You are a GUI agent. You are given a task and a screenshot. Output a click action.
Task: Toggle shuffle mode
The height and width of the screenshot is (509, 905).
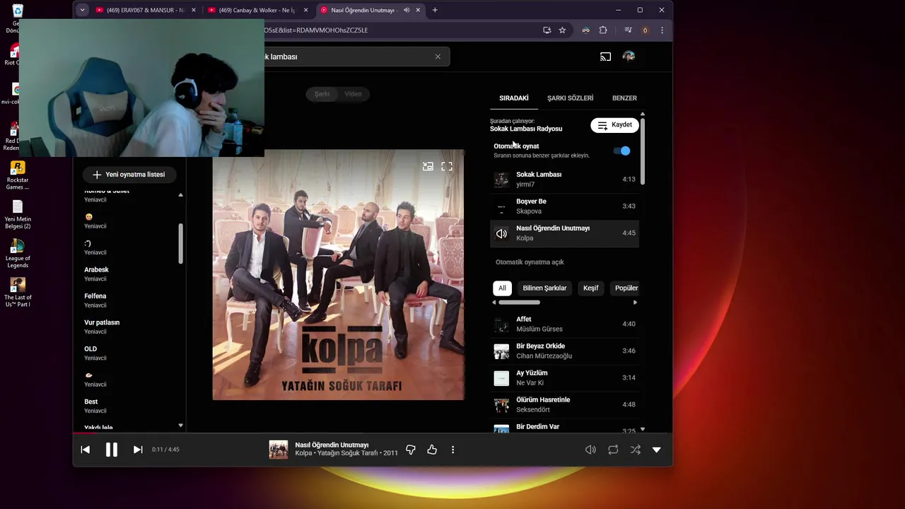[x=636, y=450]
